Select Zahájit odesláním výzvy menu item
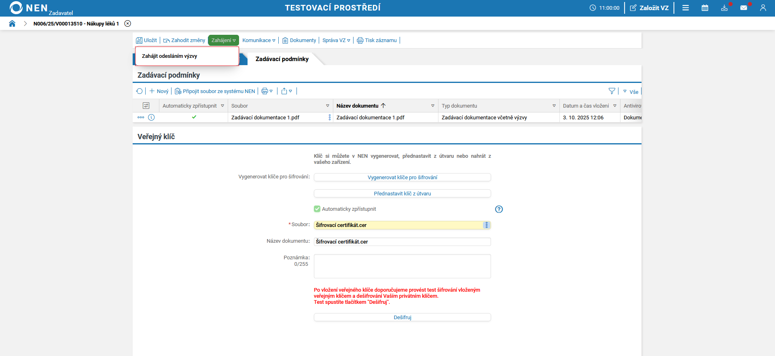775x356 pixels. coord(169,56)
